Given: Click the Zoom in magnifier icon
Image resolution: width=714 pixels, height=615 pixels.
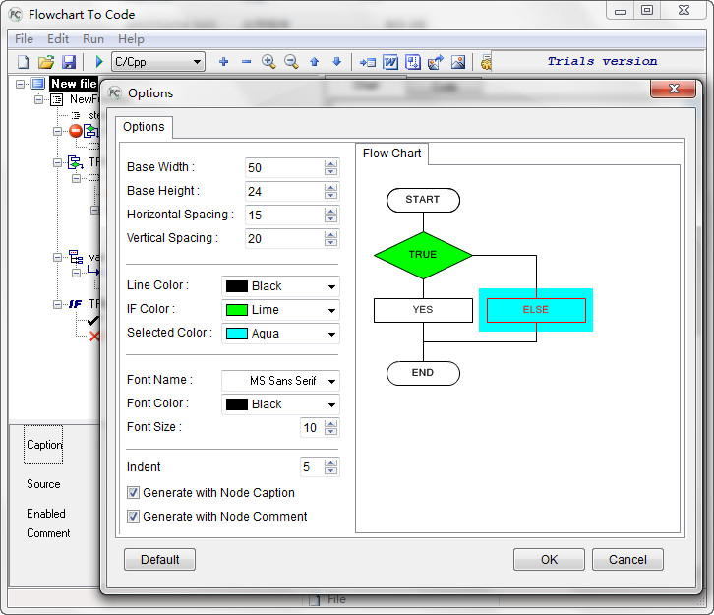Looking at the screenshot, I should 268,61.
